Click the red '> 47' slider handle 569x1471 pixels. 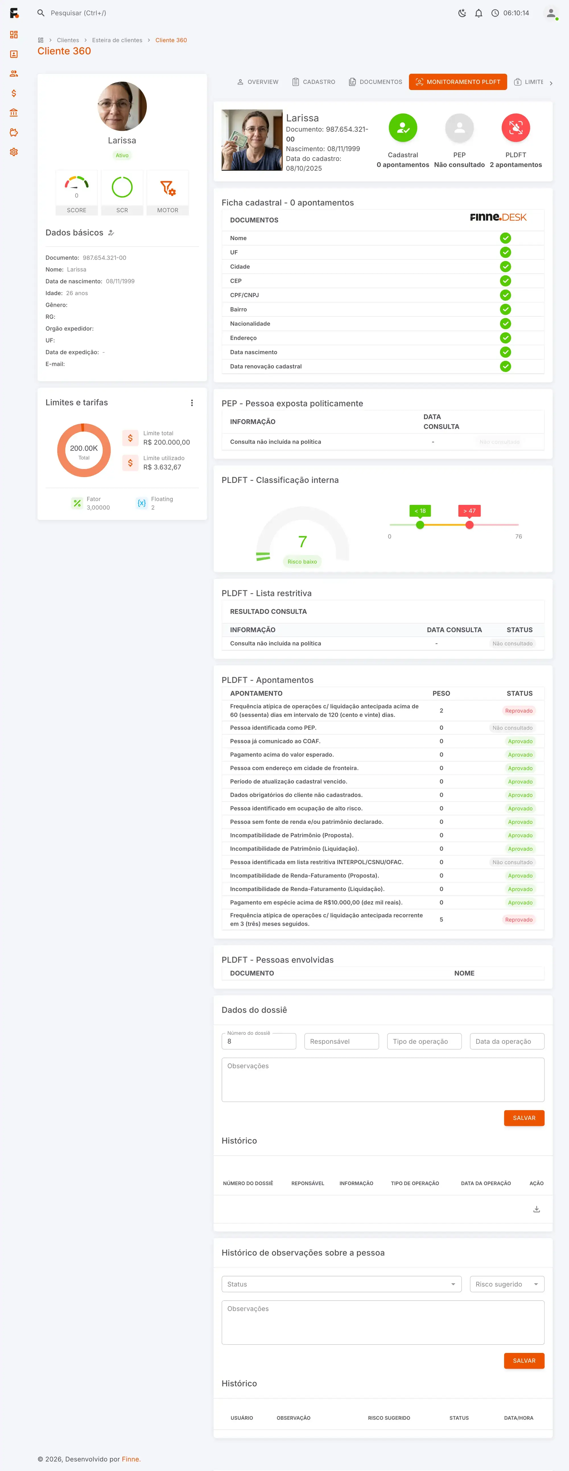click(469, 525)
